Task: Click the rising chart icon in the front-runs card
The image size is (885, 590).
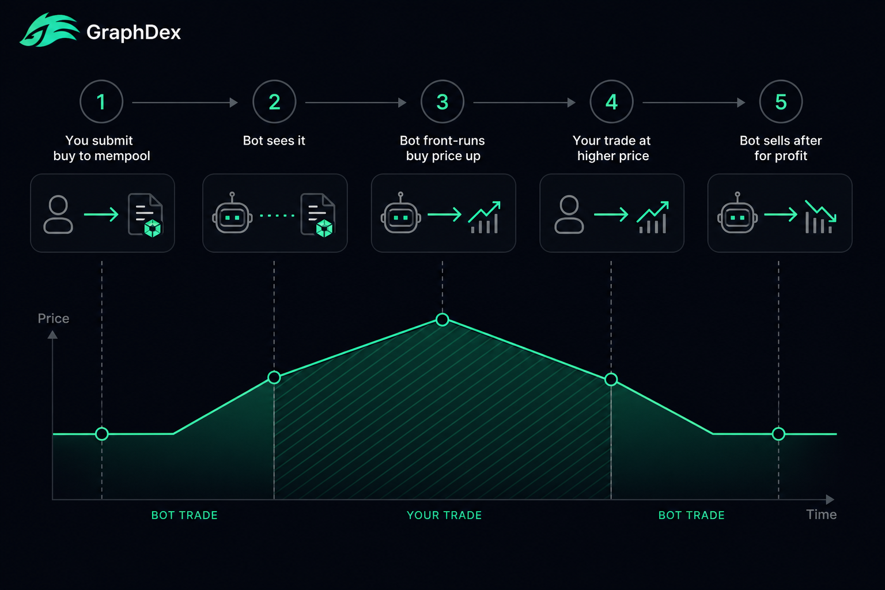Action: (484, 217)
